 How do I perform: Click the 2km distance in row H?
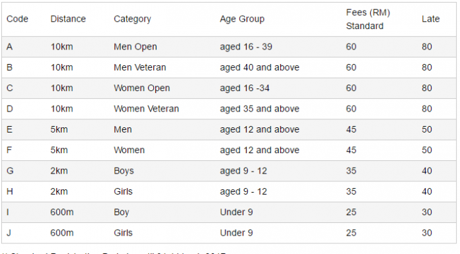pos(59,191)
